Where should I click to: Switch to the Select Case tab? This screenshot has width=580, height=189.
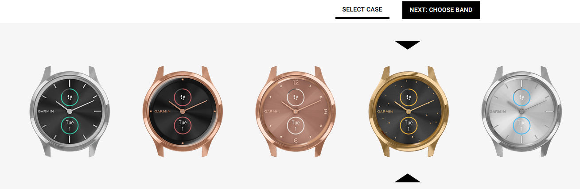pos(362,10)
